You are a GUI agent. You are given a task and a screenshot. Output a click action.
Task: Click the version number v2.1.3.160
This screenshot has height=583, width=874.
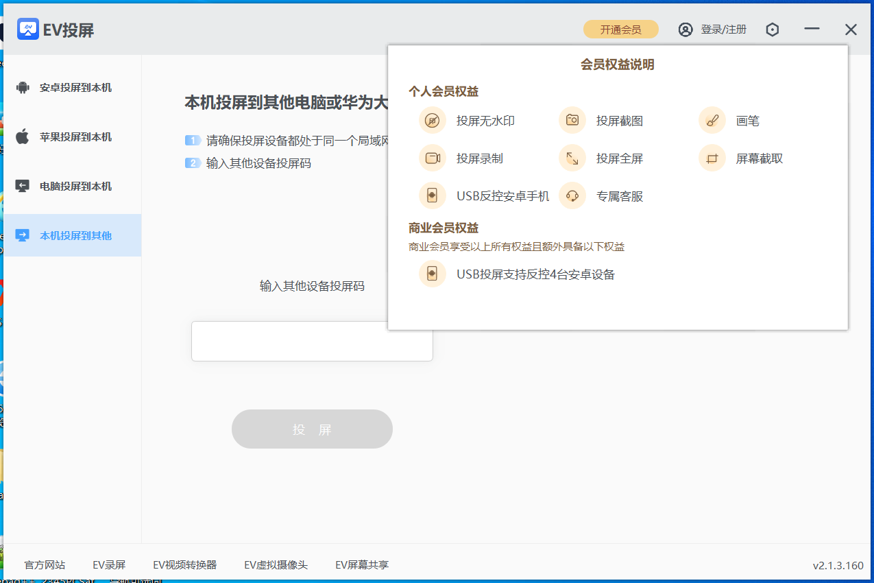tap(838, 566)
